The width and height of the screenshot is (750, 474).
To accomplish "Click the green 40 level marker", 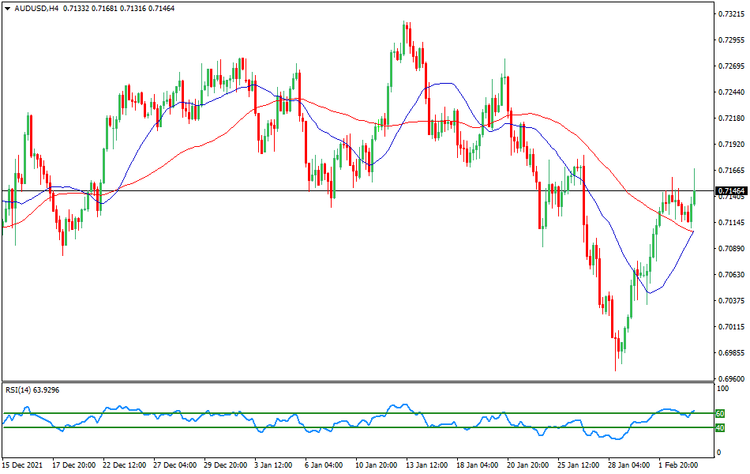I will point(719,427).
